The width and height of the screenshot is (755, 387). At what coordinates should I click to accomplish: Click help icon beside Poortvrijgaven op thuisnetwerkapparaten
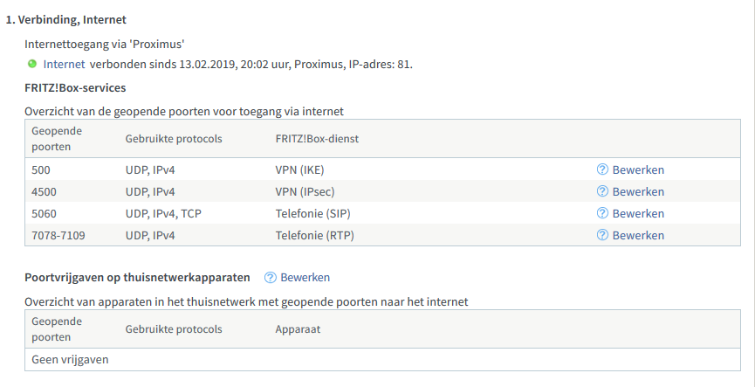[271, 277]
